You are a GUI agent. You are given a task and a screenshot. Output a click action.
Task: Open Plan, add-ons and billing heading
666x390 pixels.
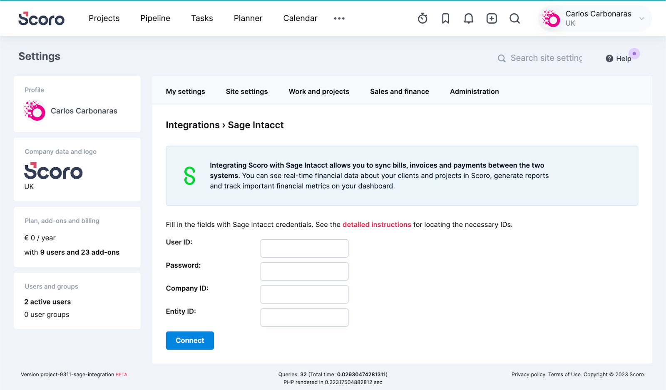click(62, 221)
